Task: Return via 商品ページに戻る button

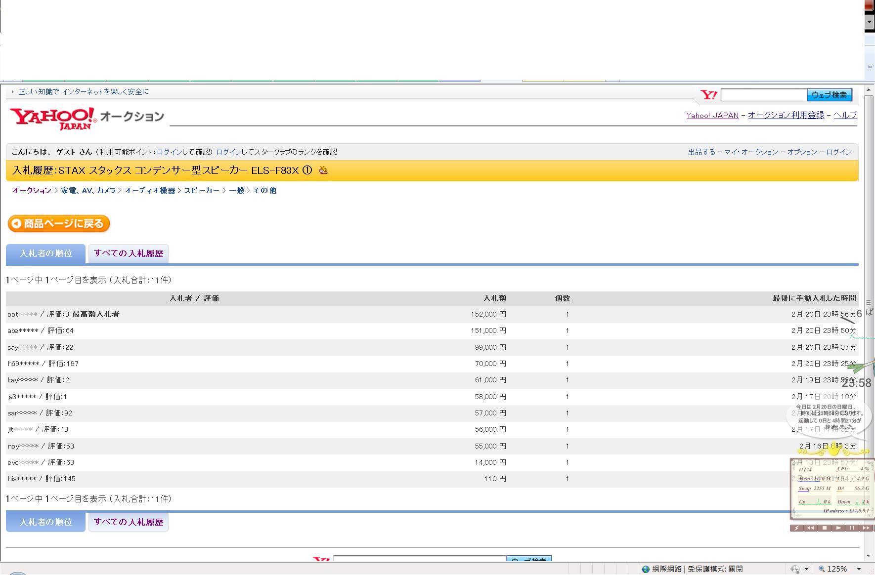Action: coord(59,224)
